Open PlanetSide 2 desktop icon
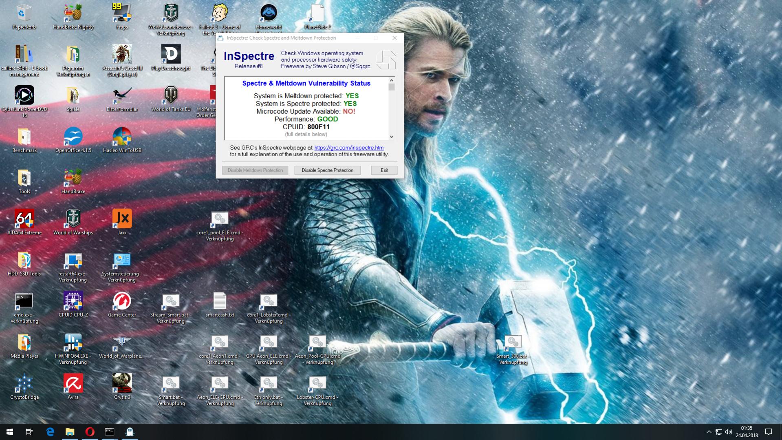The height and width of the screenshot is (440, 782). [317, 17]
